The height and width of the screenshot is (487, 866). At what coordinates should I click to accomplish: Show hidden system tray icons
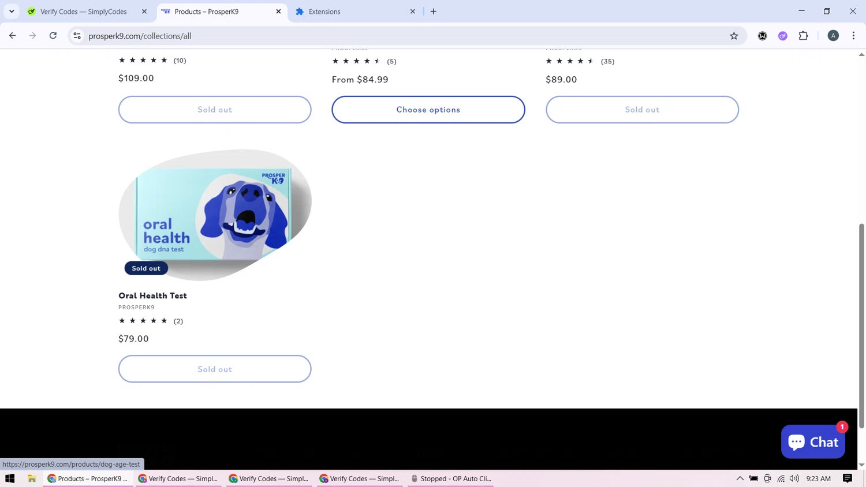point(740,478)
